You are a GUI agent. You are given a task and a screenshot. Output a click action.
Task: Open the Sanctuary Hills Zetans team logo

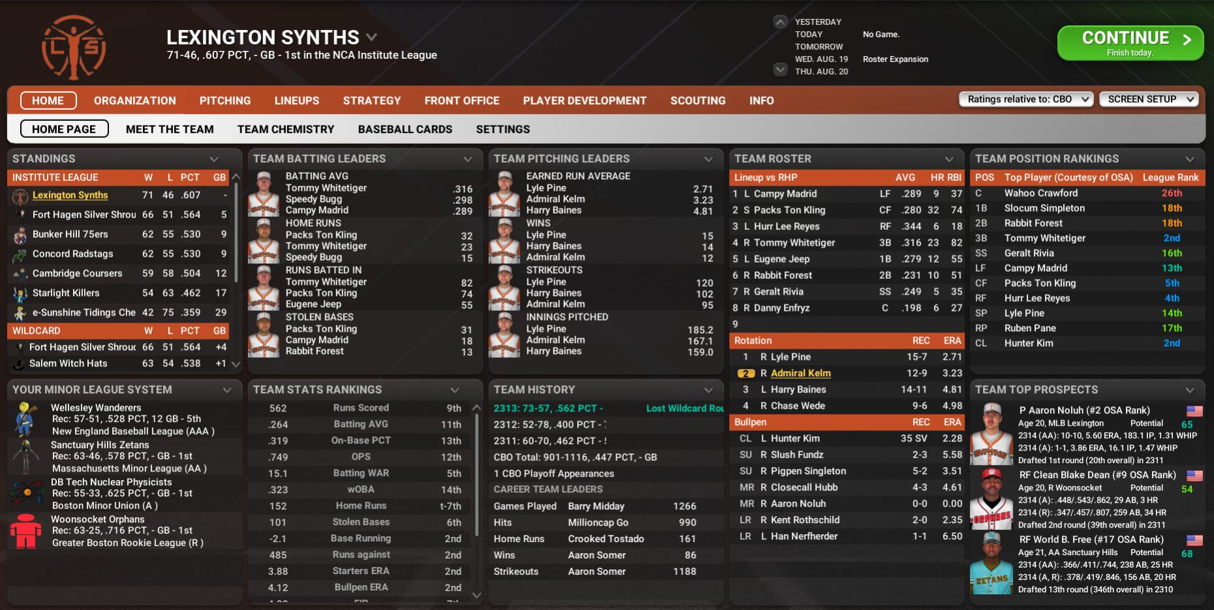click(26, 457)
